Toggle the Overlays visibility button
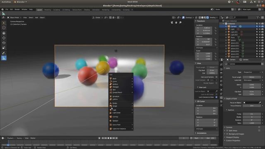This screenshot has height=149, width=265. (183, 17)
